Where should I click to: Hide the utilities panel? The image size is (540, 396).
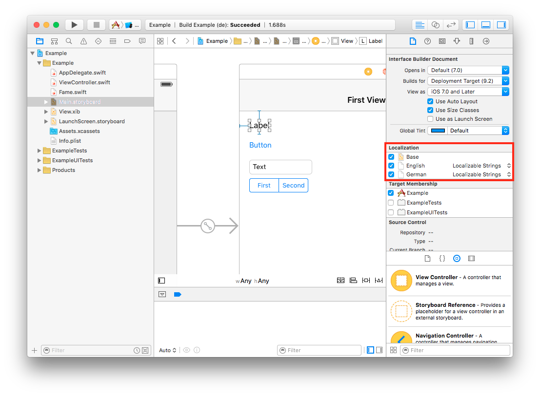501,25
